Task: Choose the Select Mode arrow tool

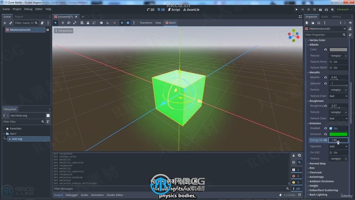Action: [55, 23]
